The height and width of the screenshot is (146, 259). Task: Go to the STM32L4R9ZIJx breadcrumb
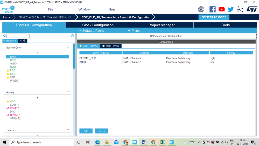45,17
